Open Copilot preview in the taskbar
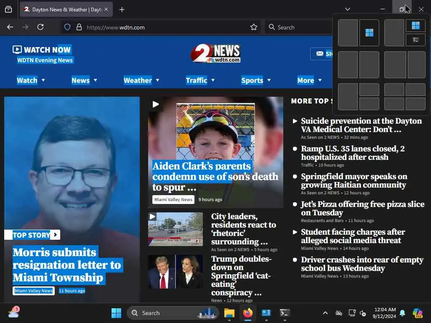 tap(418, 313)
